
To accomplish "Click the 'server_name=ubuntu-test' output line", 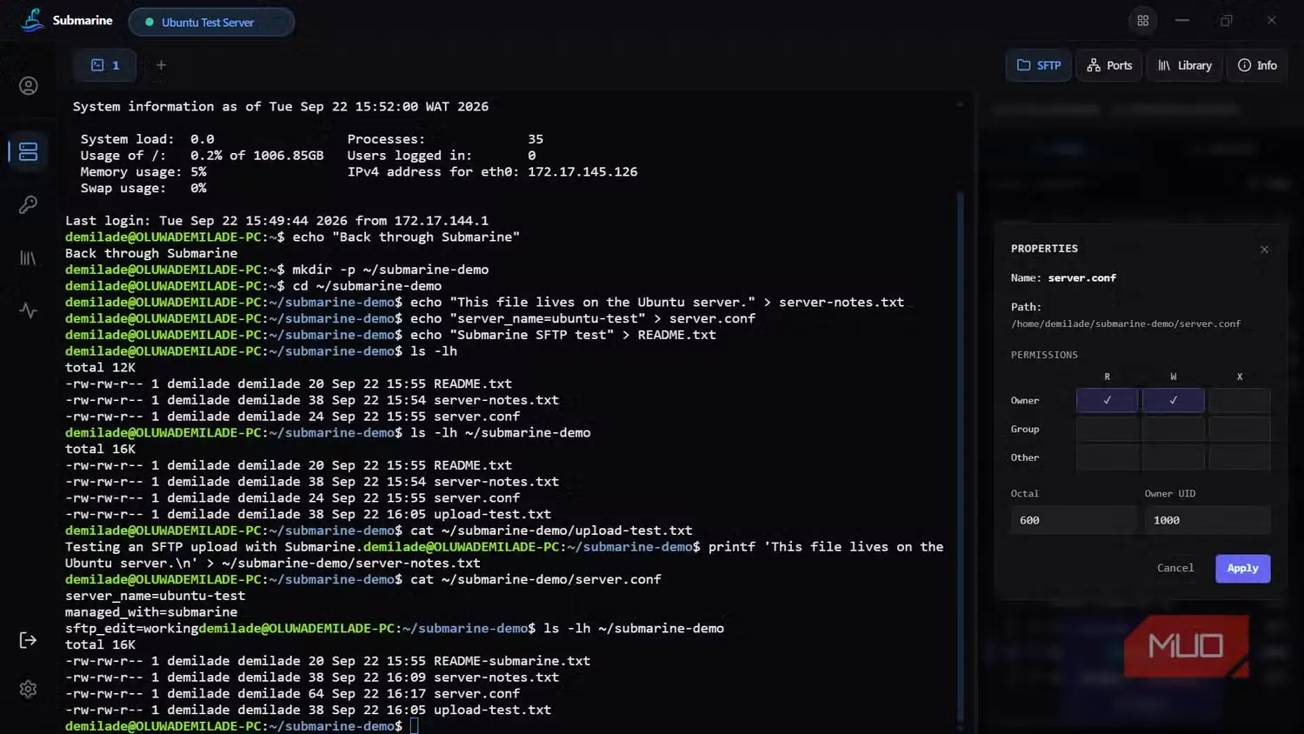I will [x=155, y=596].
